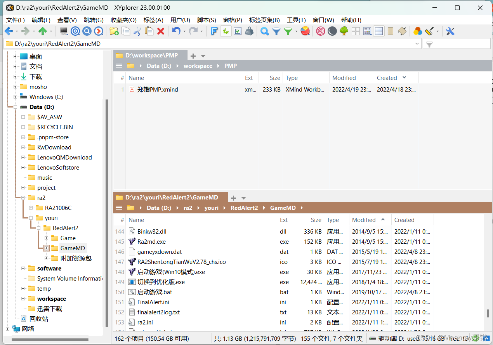Click the blue target circle toolbar icon
Image resolution: width=493 pixels, height=345 pixels.
(75, 31)
